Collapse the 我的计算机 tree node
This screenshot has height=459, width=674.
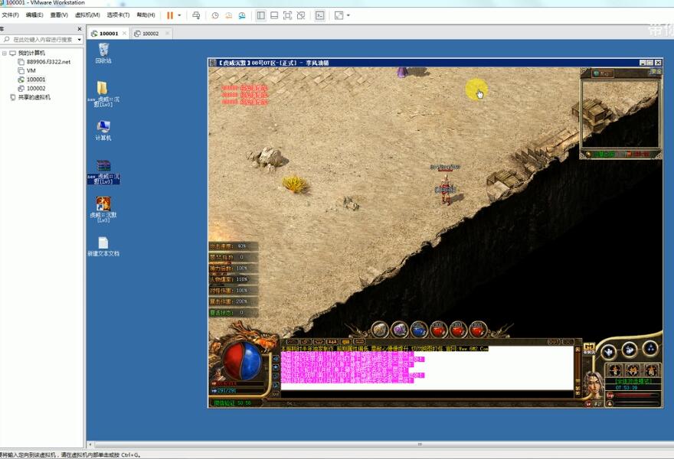pyautogui.click(x=5, y=54)
